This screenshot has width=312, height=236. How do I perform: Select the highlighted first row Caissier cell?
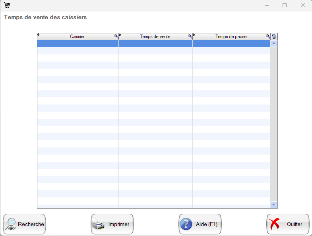coord(78,44)
